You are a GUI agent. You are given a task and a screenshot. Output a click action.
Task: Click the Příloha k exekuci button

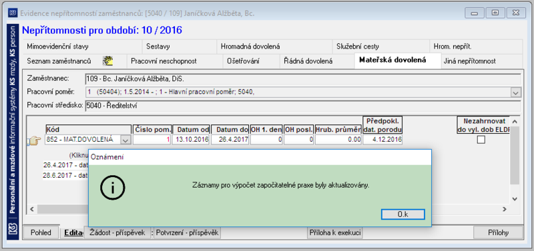[335, 232]
